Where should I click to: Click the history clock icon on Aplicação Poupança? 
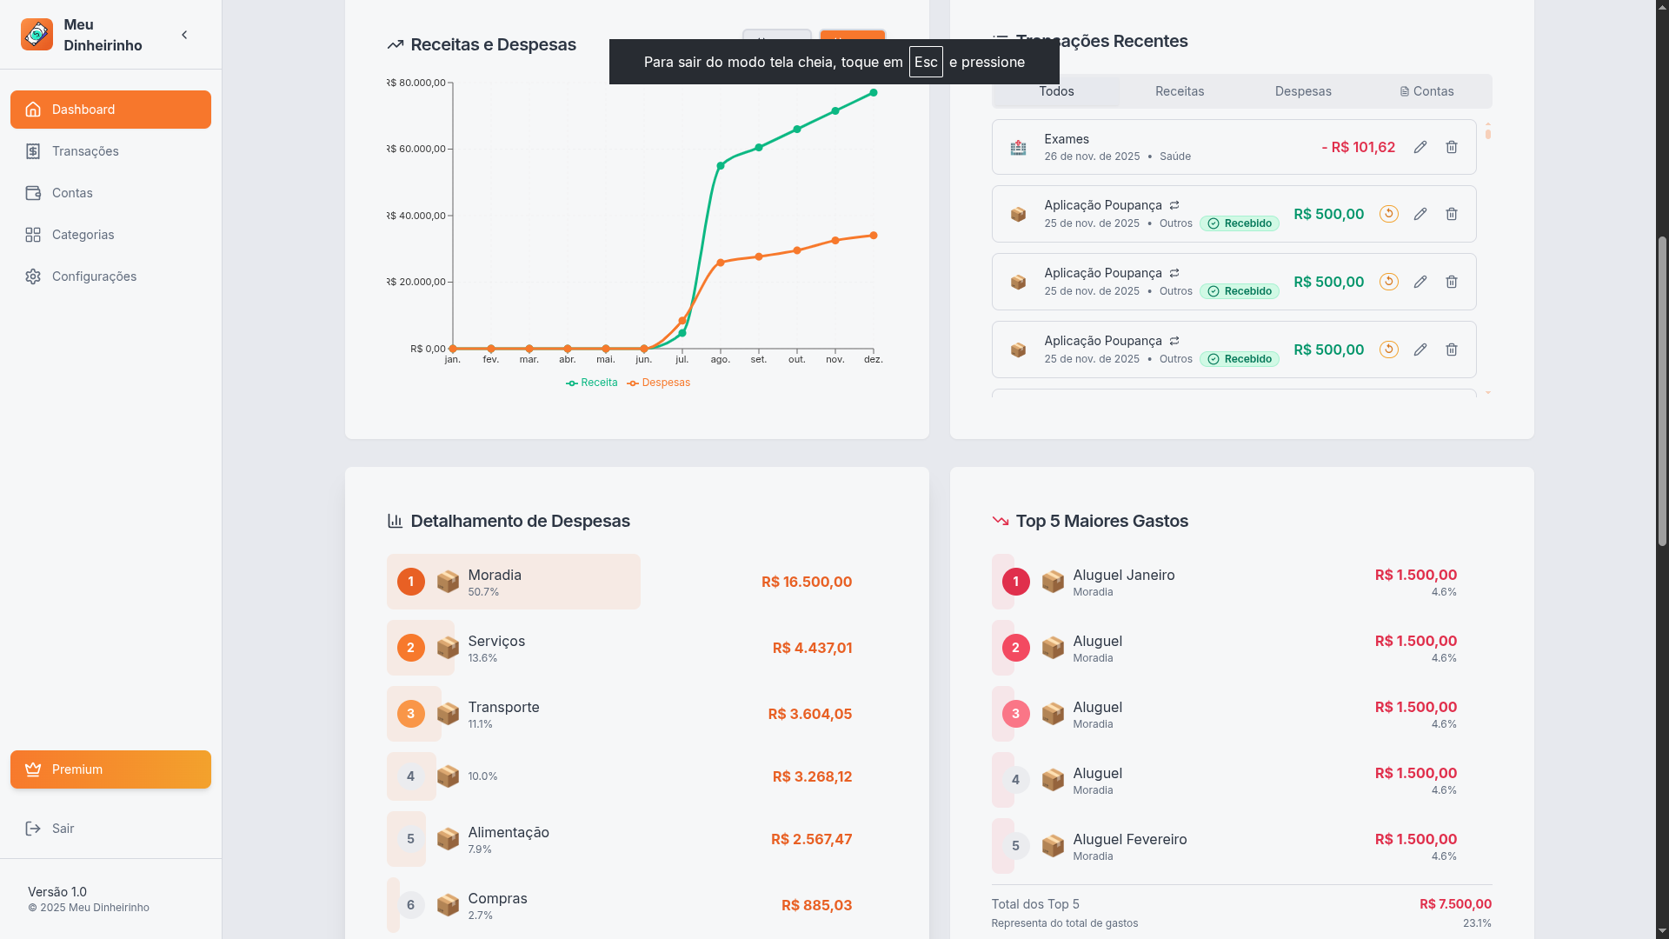(1388, 214)
